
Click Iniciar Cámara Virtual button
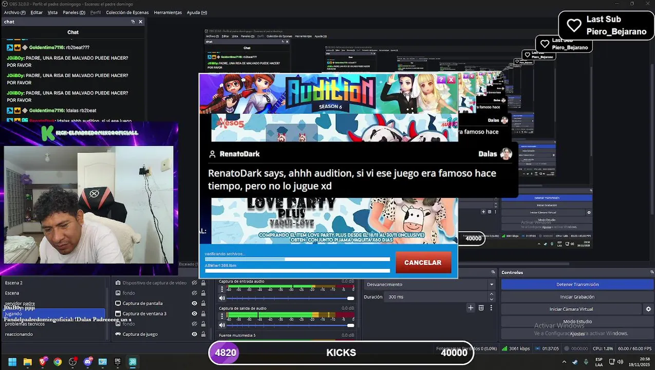[x=571, y=309]
